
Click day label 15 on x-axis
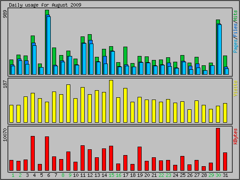111,175
